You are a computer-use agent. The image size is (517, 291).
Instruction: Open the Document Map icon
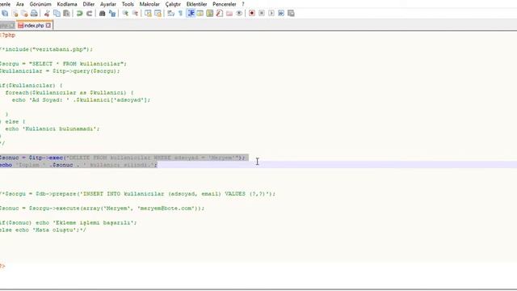tap(210, 13)
